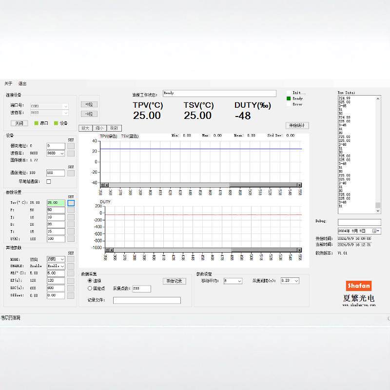Click the Offset 0.00 input field
This screenshot has height=390, width=390.
[x=56, y=295]
